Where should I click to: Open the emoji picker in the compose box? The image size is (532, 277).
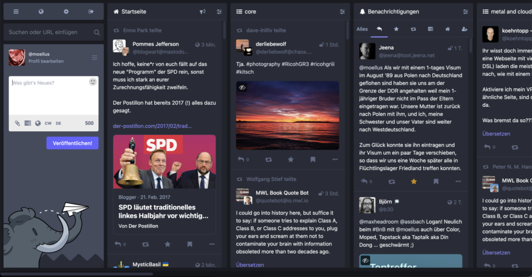click(92, 82)
